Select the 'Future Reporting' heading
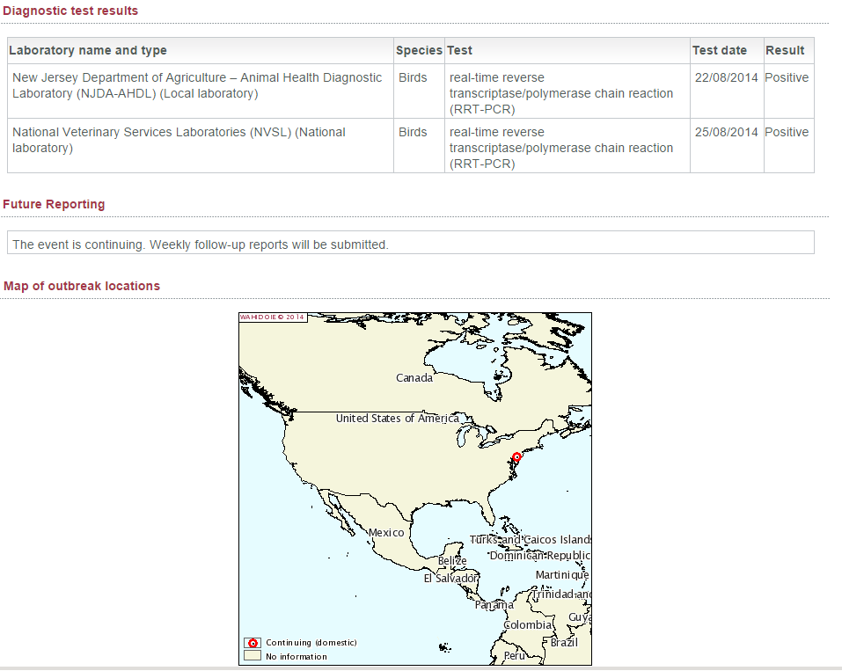842x671 pixels. (54, 204)
